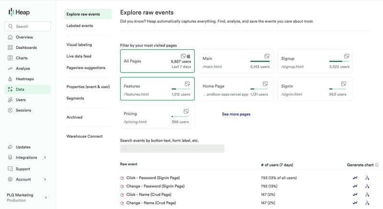
Task: Generate a line chart for Click - Password
Action: pos(355,178)
